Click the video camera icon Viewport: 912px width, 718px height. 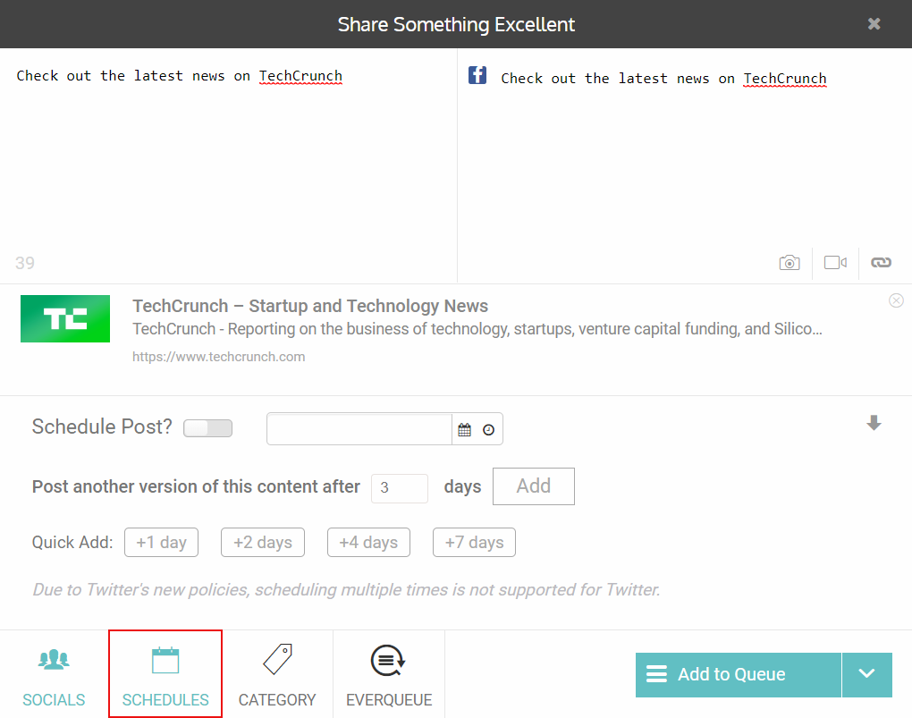(835, 262)
